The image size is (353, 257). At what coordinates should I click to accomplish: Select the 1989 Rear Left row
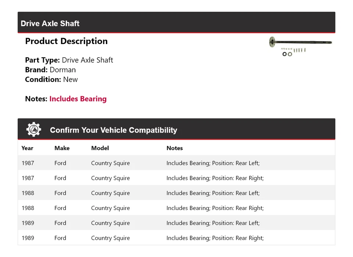(176, 223)
